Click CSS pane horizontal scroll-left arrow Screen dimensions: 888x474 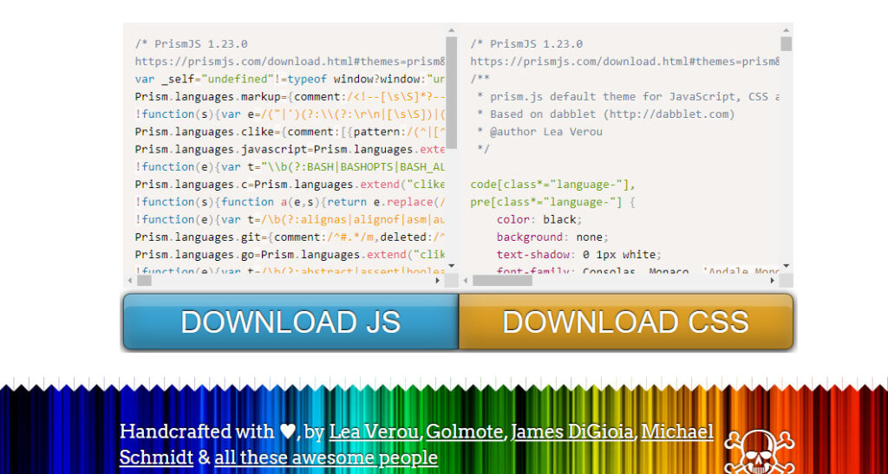466,281
